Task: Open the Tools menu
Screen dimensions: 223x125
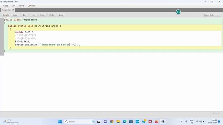Action: point(22,6)
